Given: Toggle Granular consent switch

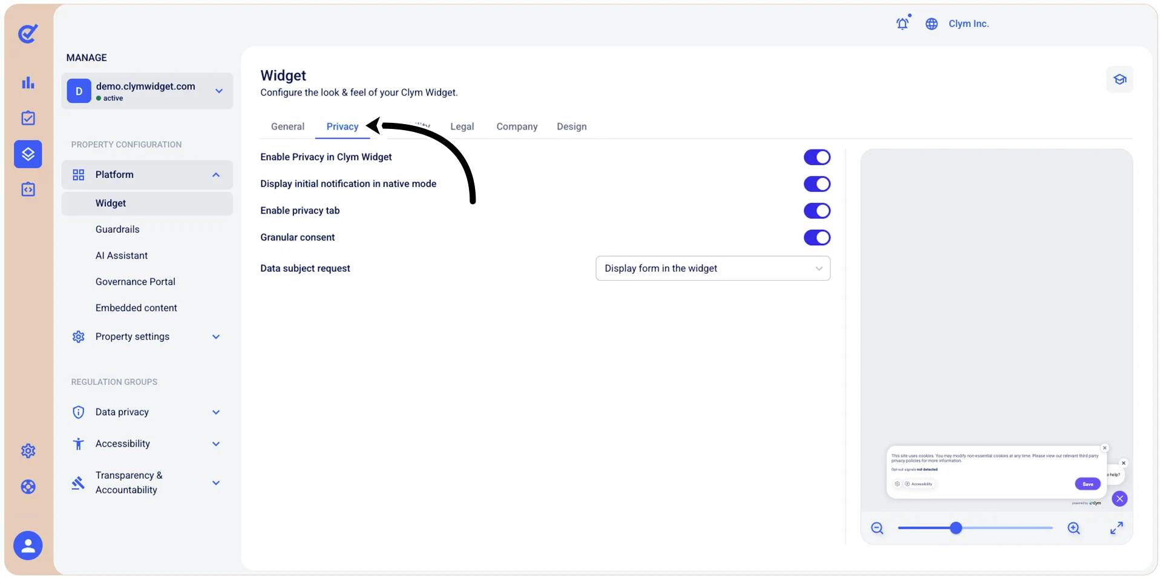Looking at the screenshot, I should tap(817, 237).
